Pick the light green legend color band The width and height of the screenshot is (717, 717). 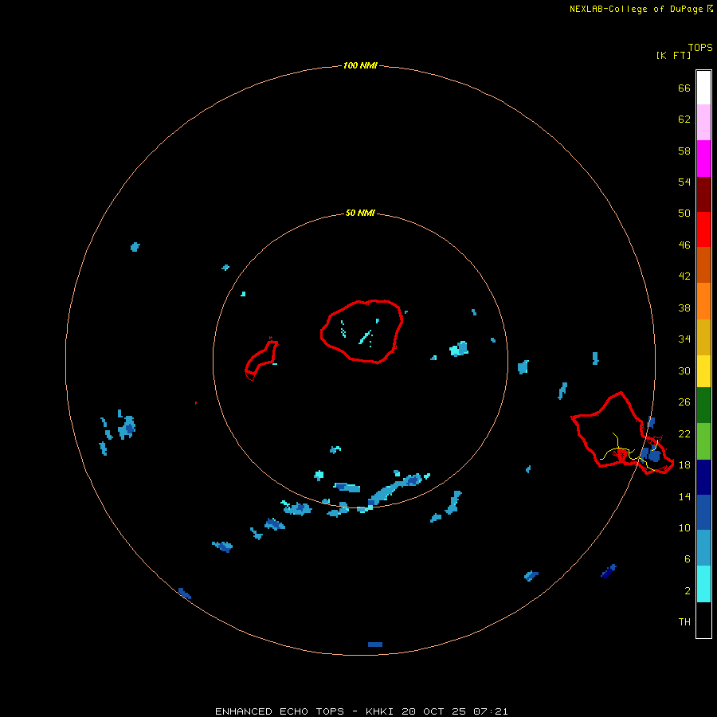[x=703, y=441]
